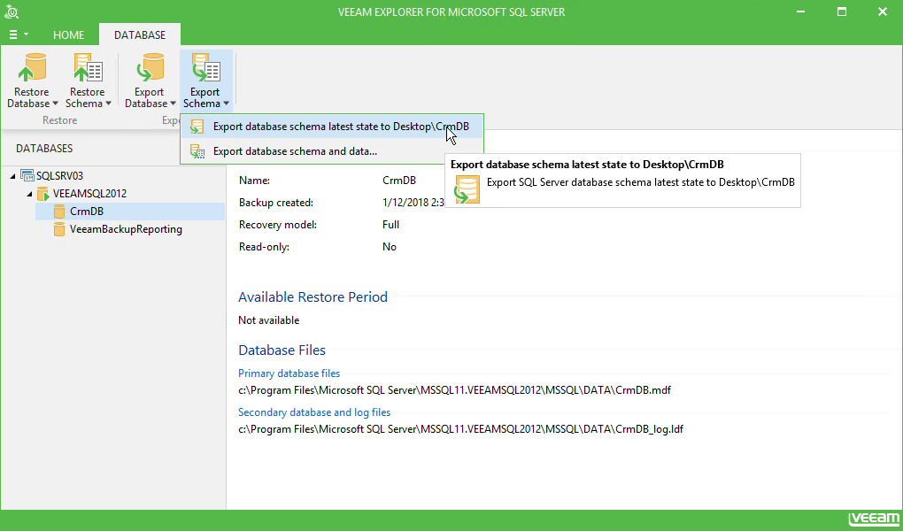
Task: Click the Restore Database icon
Action: pos(32,68)
